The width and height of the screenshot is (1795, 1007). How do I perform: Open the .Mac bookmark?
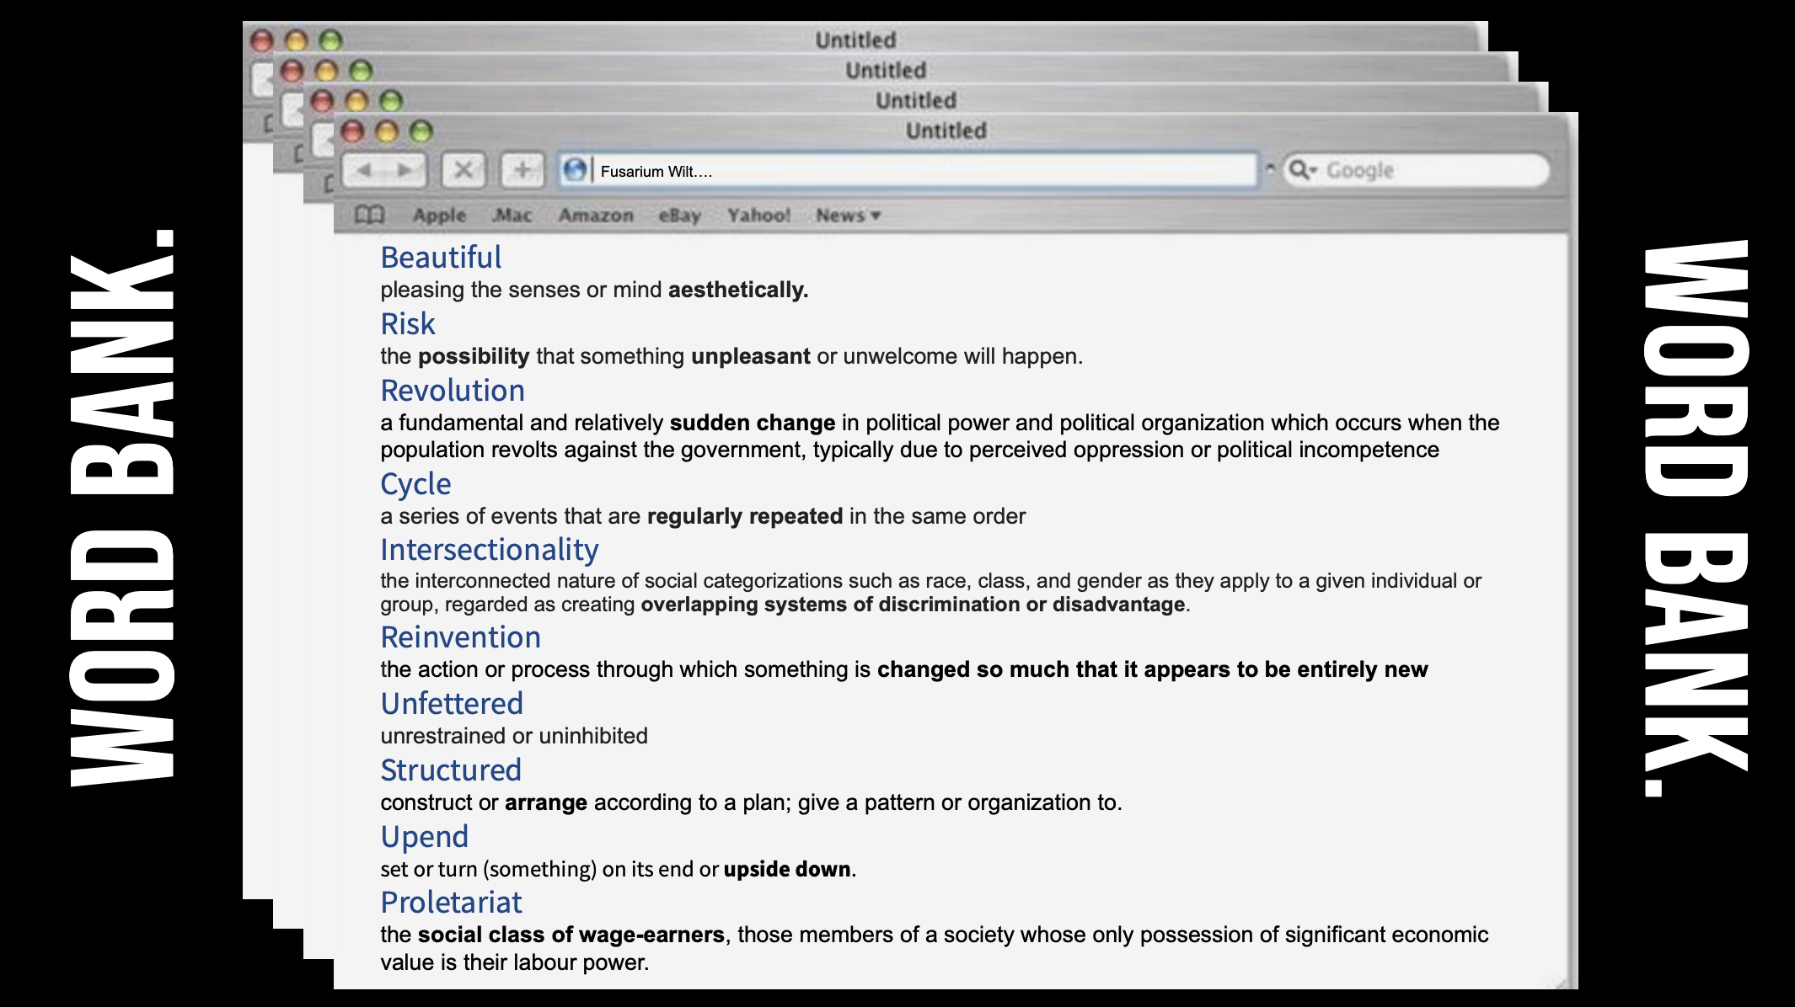tap(512, 216)
